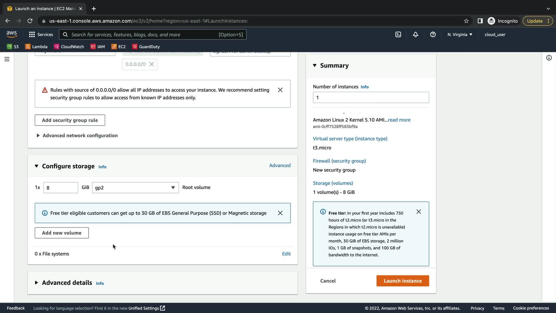
Task: Open the N. Virginia region selector
Action: [x=460, y=34]
